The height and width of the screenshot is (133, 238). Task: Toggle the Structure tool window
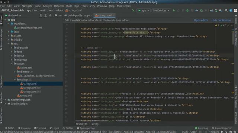point(1,81)
